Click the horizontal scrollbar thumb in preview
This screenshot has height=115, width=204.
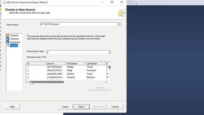pos(47,82)
